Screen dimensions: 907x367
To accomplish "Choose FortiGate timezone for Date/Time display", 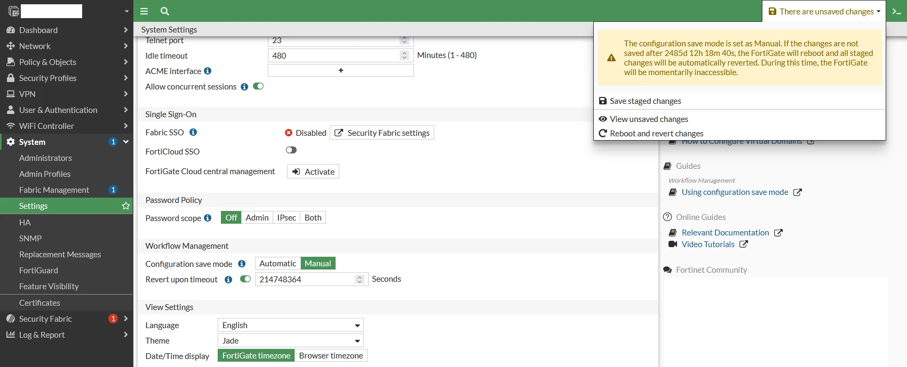I will click(x=256, y=356).
